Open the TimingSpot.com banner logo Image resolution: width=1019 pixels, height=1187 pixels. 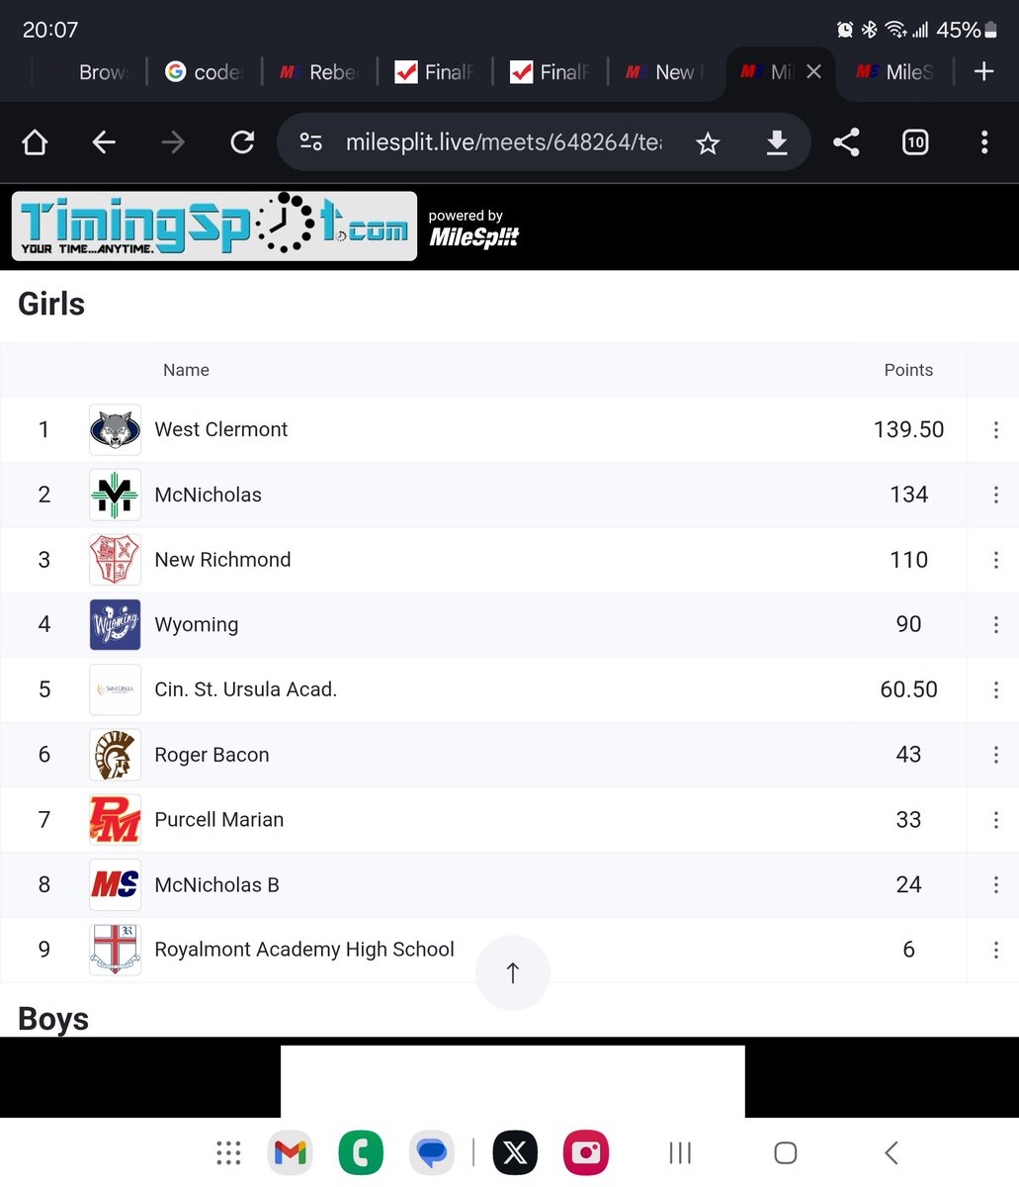coord(214,226)
